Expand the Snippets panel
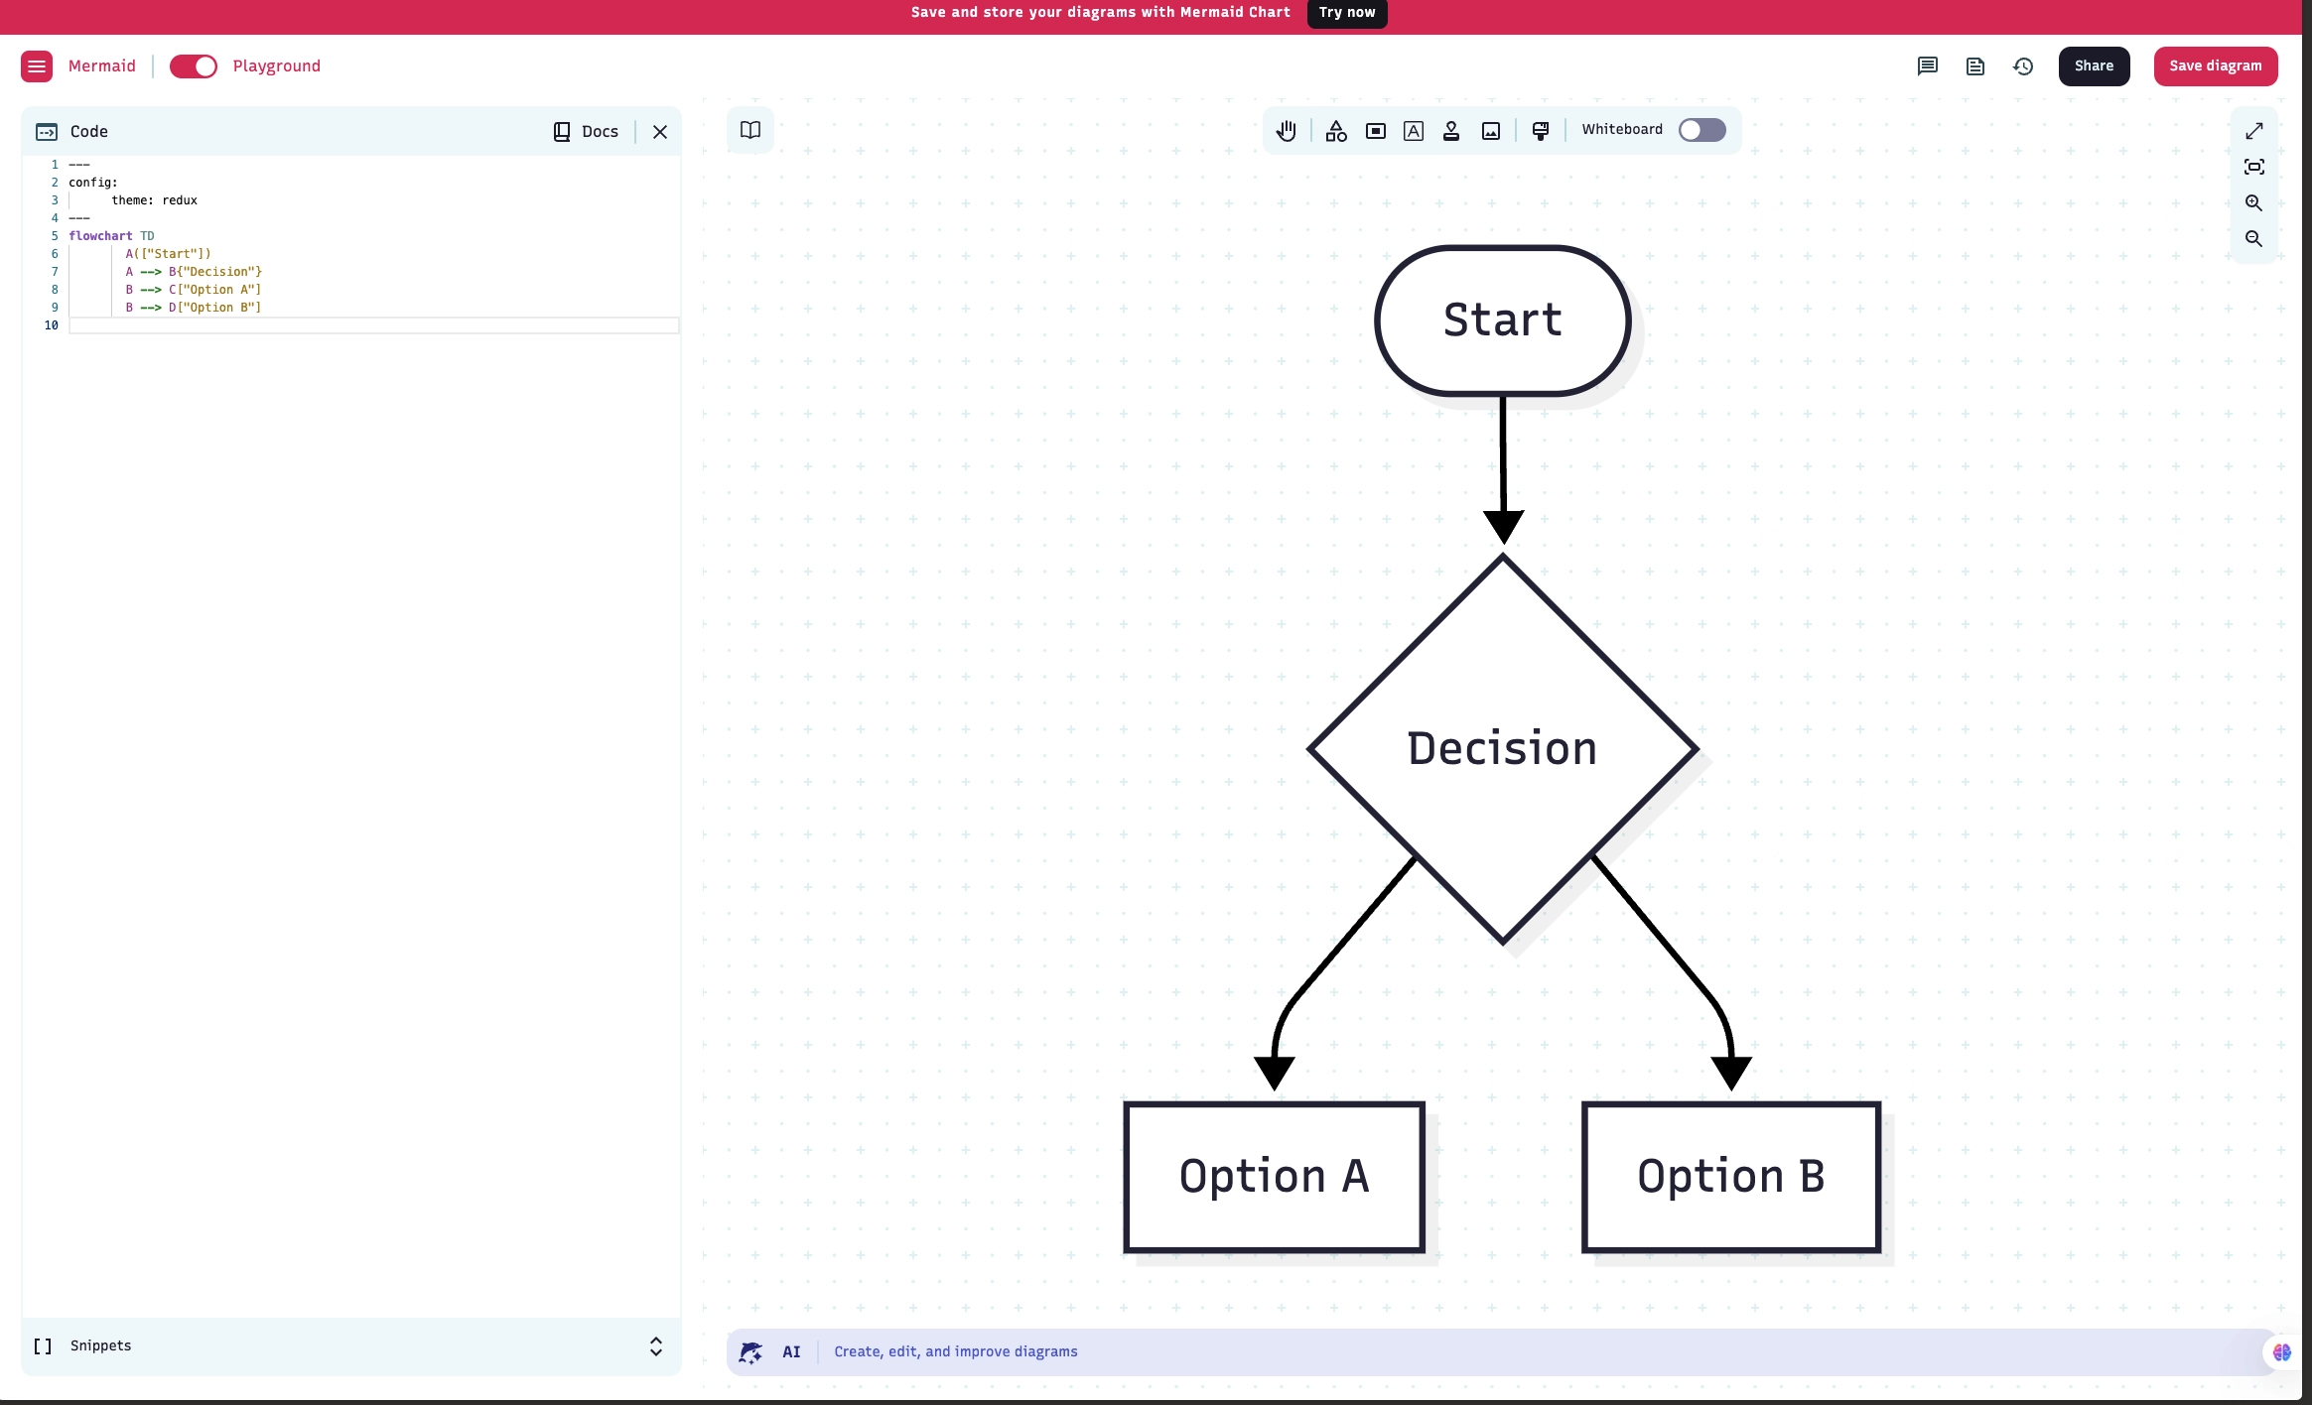Screen dimensions: 2312x1405 (x=655, y=1346)
